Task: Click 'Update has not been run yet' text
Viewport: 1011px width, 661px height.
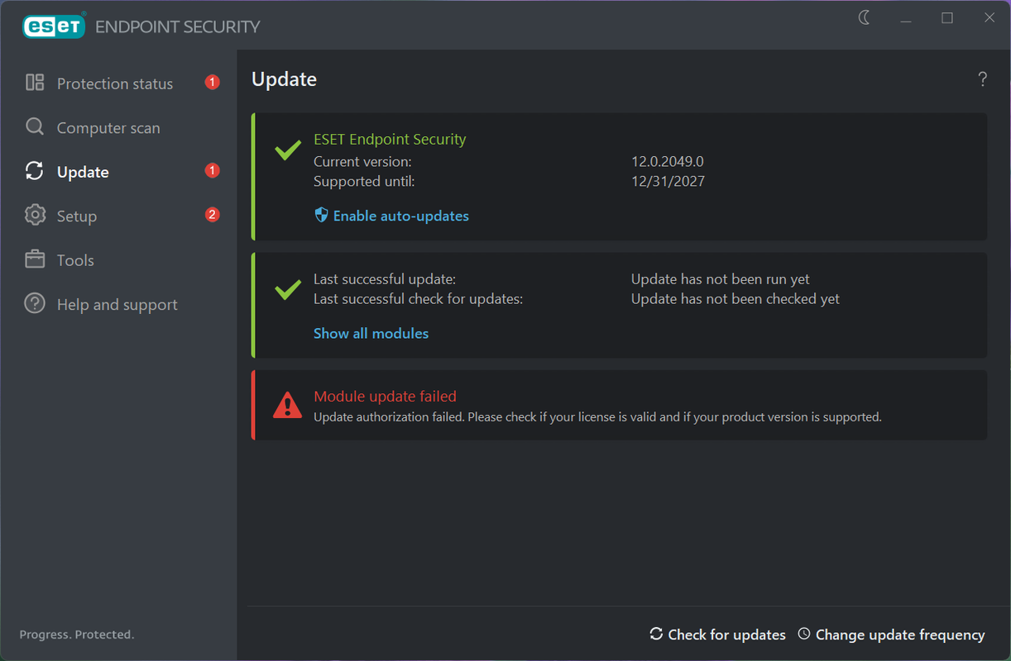Action: coord(720,279)
